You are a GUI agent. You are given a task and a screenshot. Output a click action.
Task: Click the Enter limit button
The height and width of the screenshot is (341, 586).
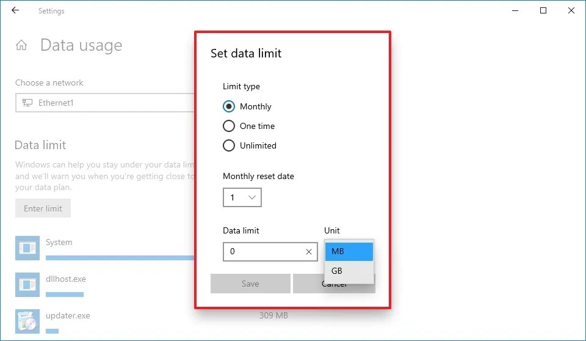click(43, 208)
